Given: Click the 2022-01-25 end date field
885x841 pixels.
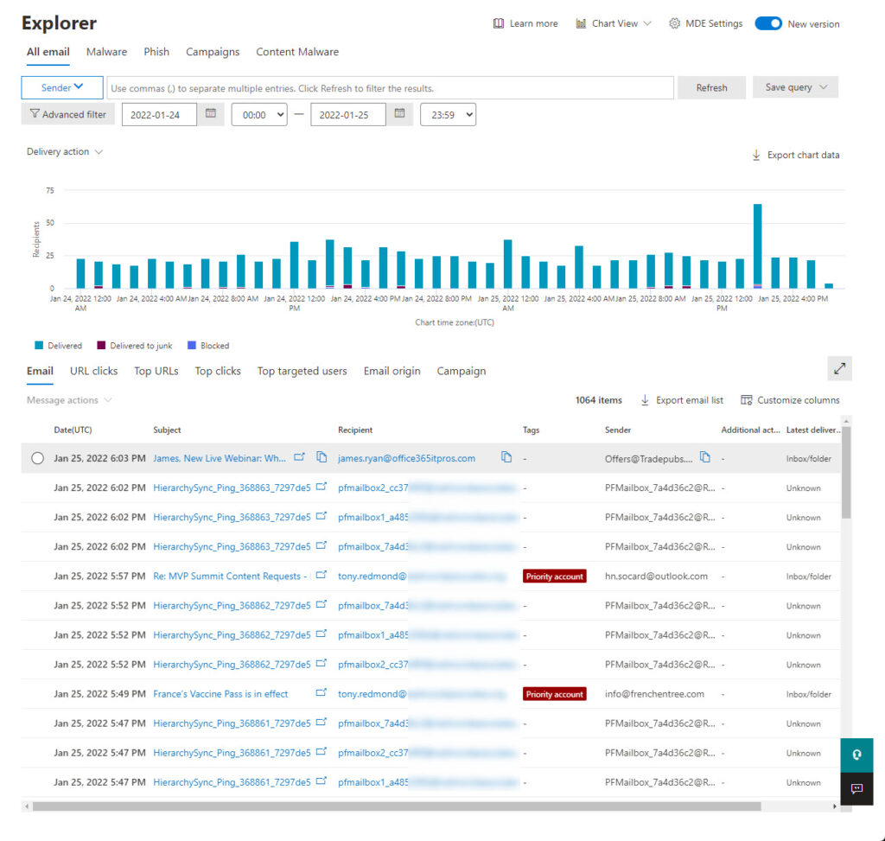Looking at the screenshot, I should pyautogui.click(x=348, y=115).
